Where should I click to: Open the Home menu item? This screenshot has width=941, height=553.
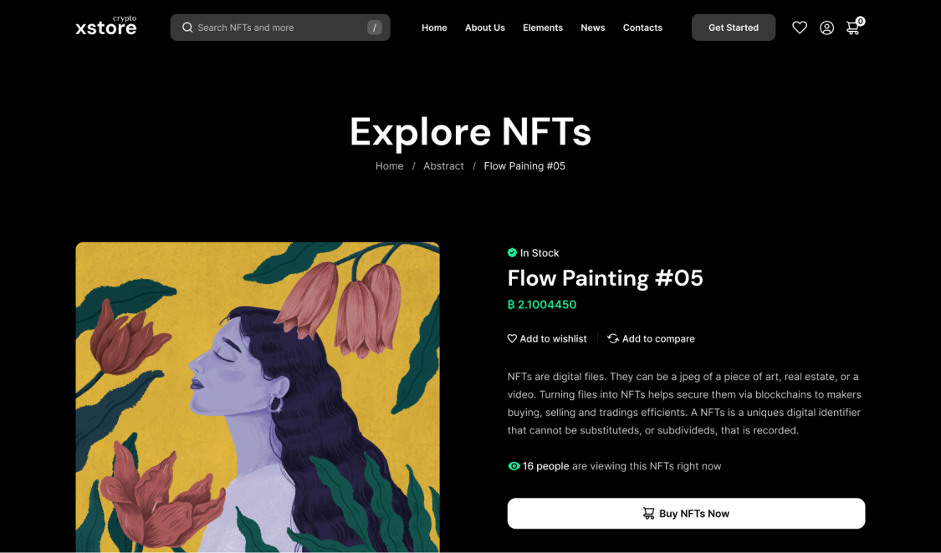[x=434, y=28]
